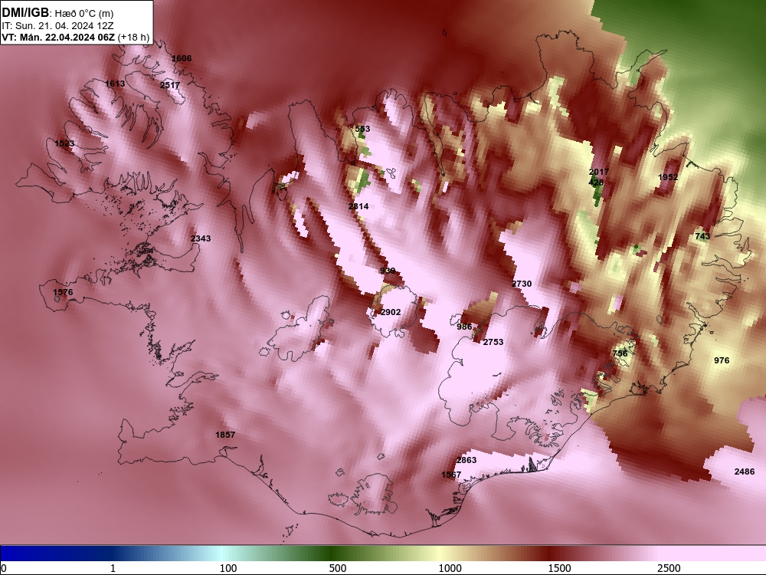Image resolution: width=766 pixels, height=575 pixels.
Task: Click the DMI/IGB title text
Action: click(x=25, y=13)
